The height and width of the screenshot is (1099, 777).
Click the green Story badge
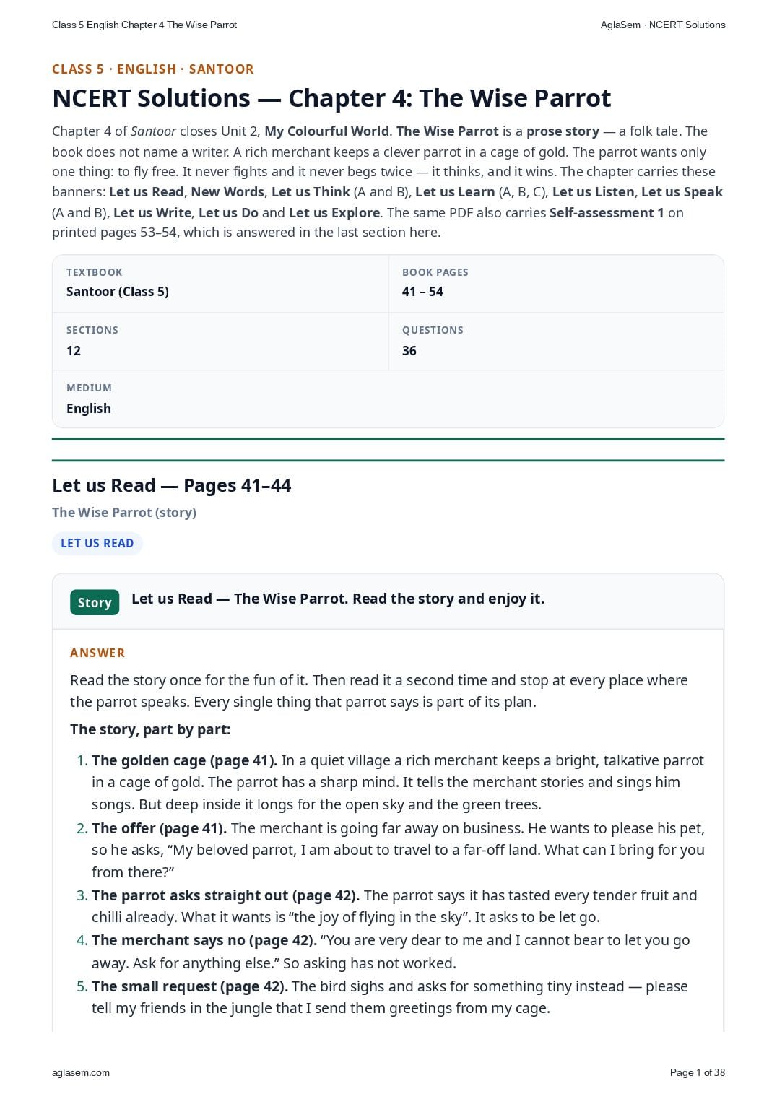click(95, 602)
